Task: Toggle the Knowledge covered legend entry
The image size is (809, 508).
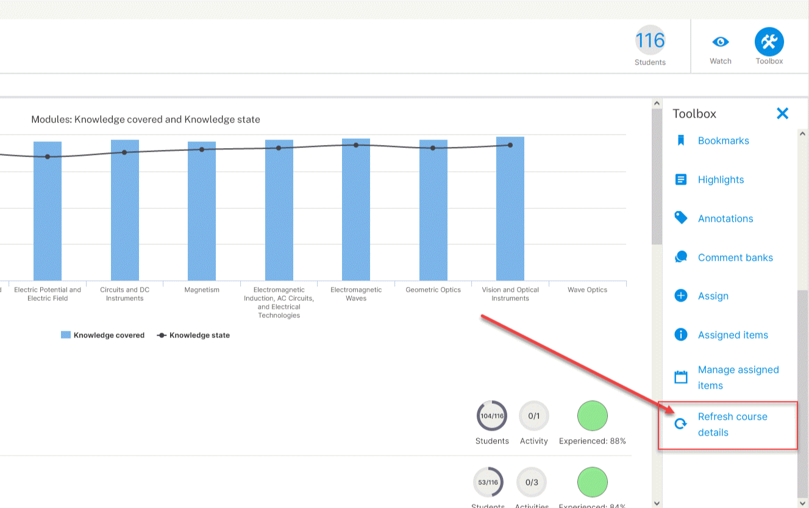Action: point(102,335)
